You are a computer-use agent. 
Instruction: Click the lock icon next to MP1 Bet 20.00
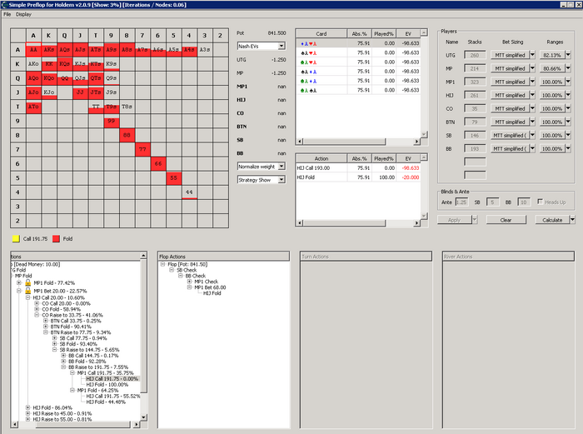point(27,291)
